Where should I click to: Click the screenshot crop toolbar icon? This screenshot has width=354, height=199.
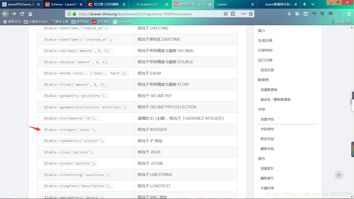(x=322, y=14)
